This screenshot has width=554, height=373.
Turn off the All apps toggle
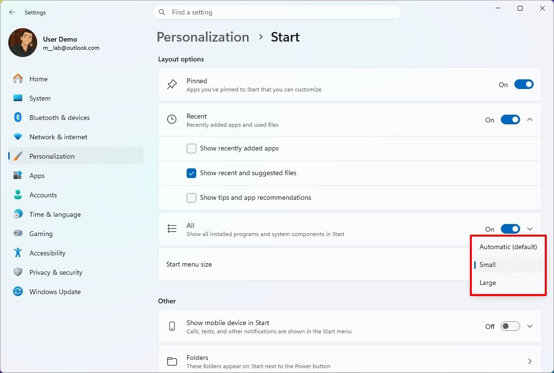[x=510, y=229]
